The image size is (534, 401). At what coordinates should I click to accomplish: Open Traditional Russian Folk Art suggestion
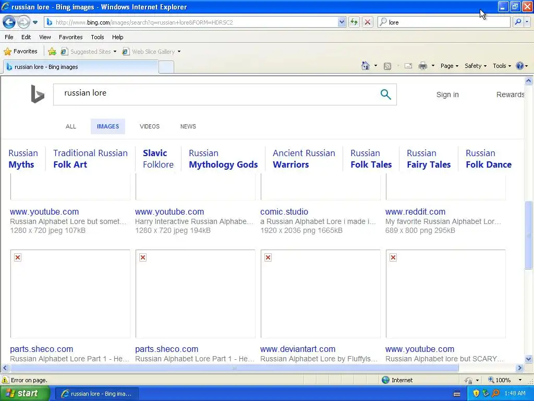(90, 159)
